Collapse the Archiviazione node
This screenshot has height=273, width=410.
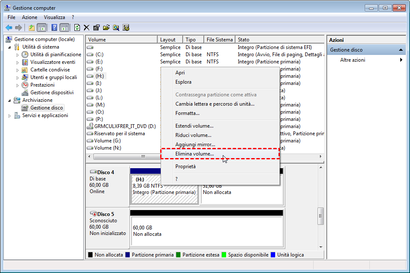click(10, 101)
